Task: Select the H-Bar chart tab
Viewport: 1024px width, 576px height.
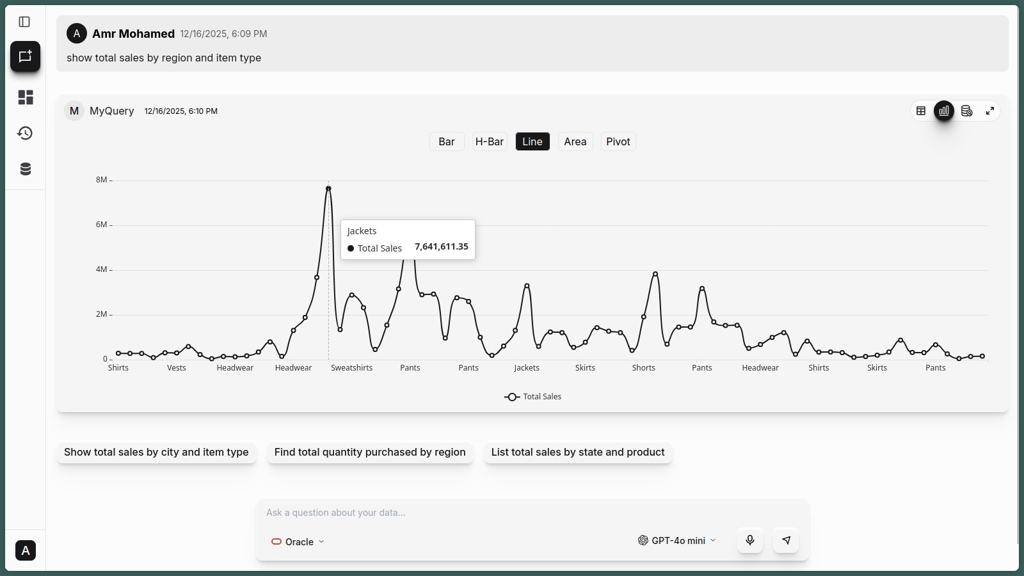Action: [490, 141]
